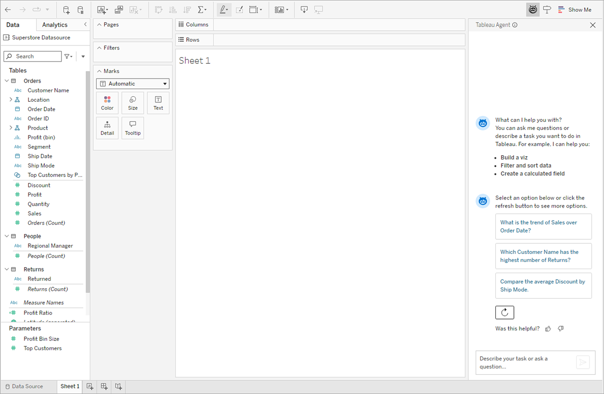Open the Data Guide icon
The height and width of the screenshot is (394, 604).
(x=547, y=10)
